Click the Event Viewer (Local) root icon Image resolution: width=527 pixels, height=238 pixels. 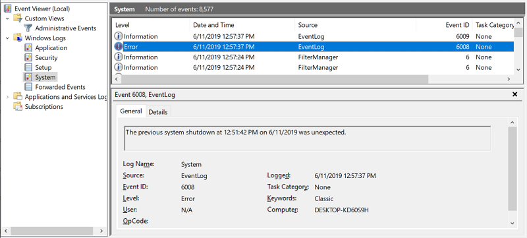point(9,9)
